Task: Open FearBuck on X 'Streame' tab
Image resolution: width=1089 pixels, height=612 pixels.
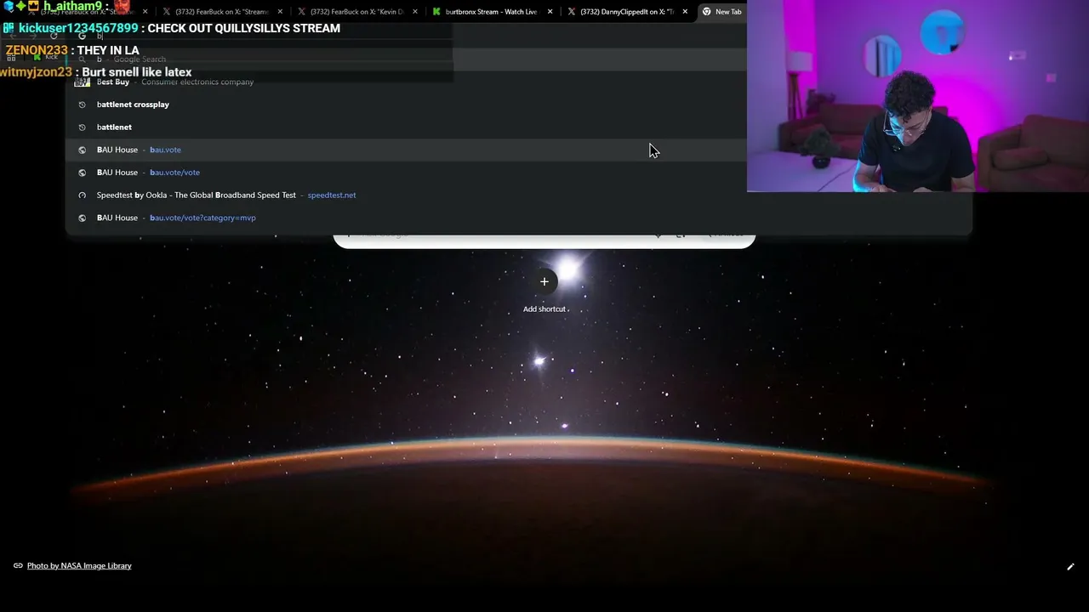Action: [x=222, y=12]
